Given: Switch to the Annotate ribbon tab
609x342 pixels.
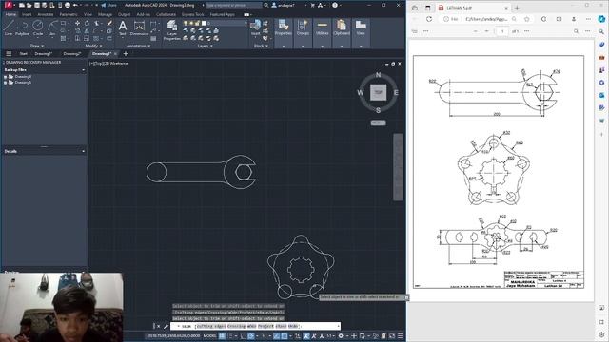Looking at the screenshot, I should tap(45, 14).
